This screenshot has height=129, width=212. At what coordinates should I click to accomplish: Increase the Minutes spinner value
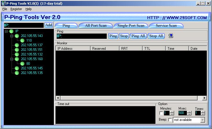point(172,112)
